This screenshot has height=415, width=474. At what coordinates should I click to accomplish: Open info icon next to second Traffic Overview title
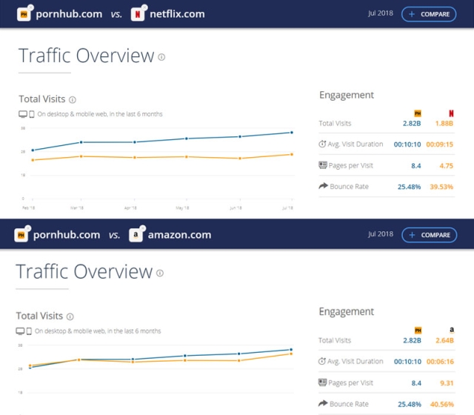(x=160, y=273)
